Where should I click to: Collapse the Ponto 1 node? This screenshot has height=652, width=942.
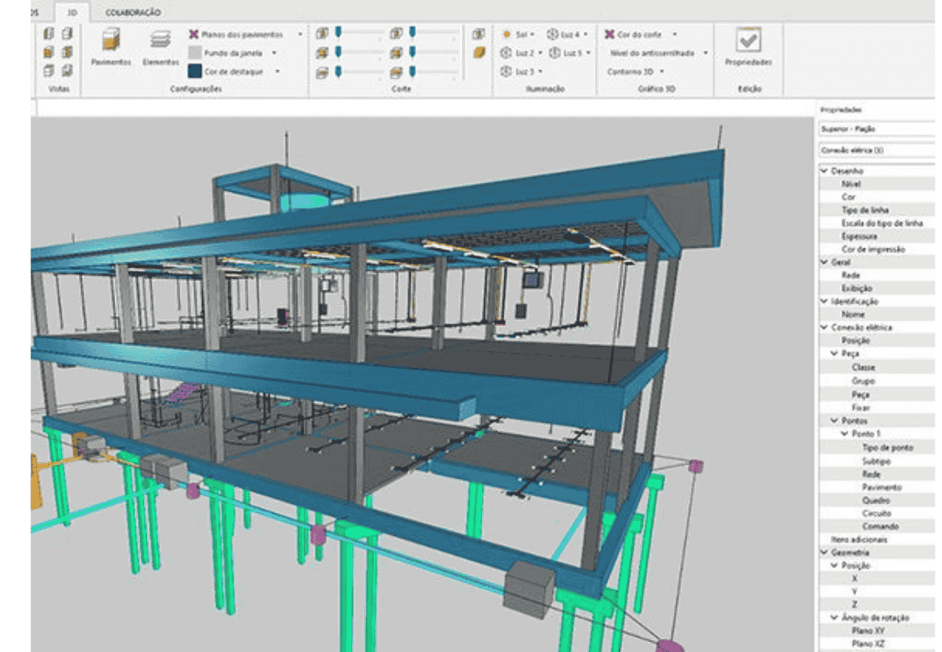click(844, 434)
